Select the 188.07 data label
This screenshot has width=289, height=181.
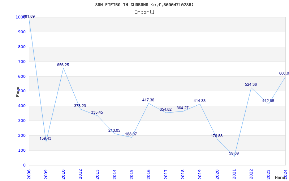point(131,134)
